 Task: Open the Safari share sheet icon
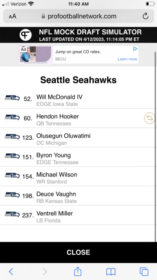pyautogui.click(x=78, y=271)
